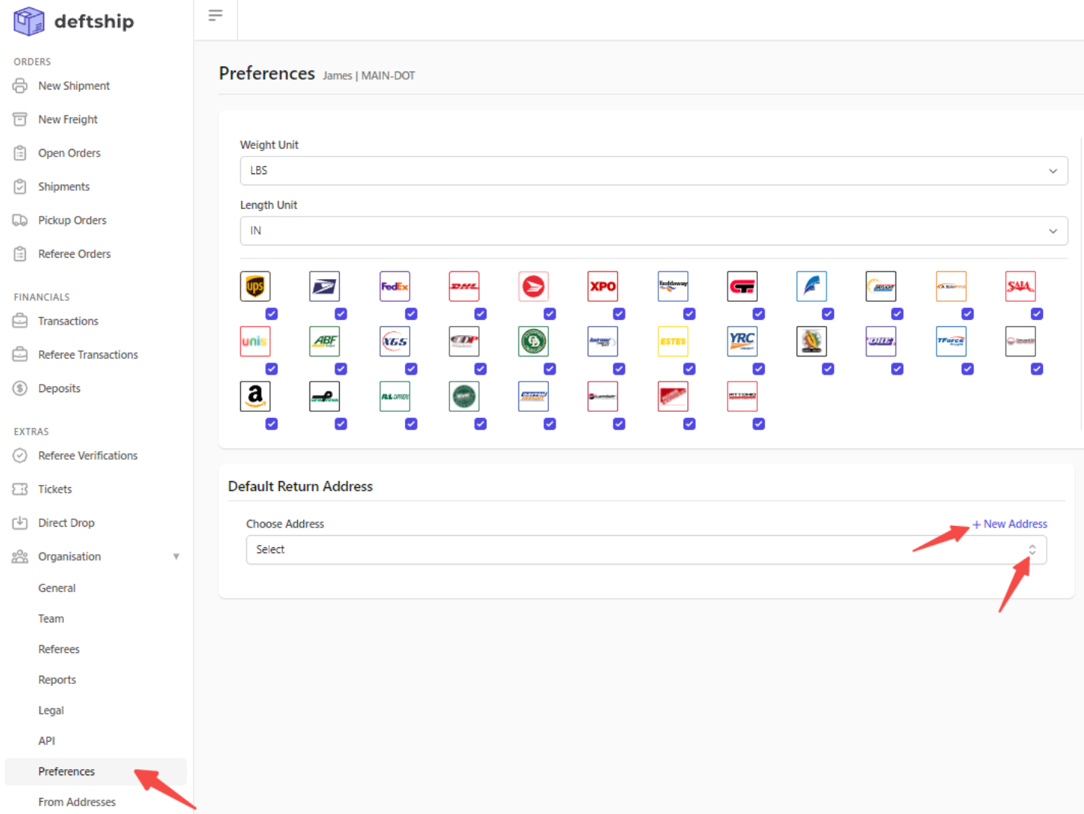Click the Canada Post carrier logo
The width and height of the screenshot is (1084, 814).
534,287
